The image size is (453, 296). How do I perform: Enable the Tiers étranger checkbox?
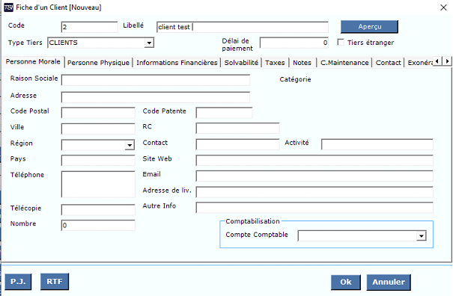click(341, 43)
